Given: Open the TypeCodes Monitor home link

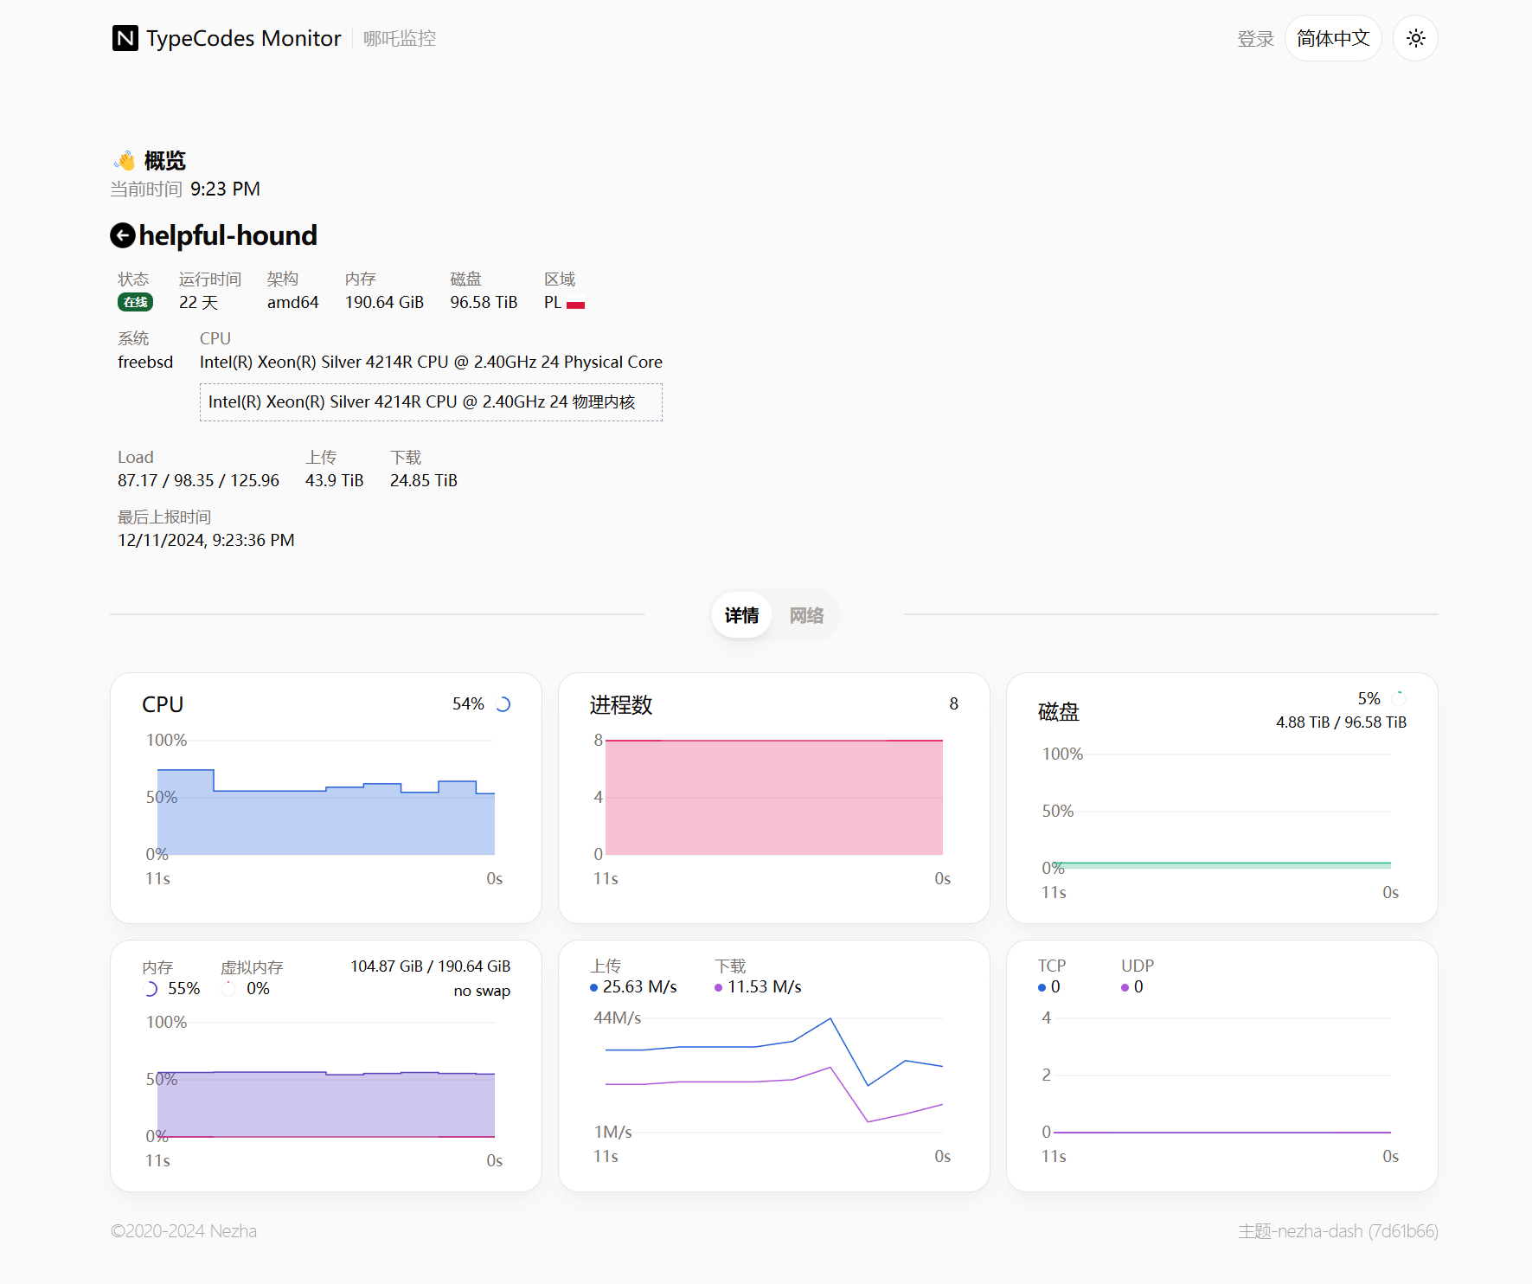Looking at the screenshot, I should [x=227, y=38].
